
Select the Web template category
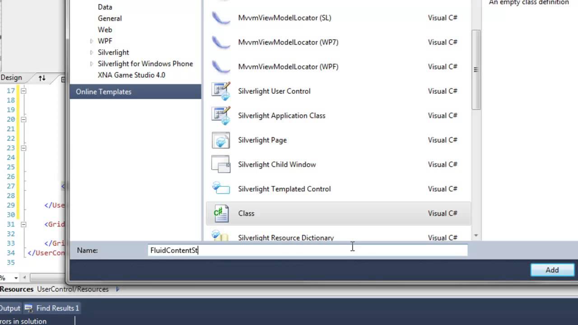tap(105, 30)
